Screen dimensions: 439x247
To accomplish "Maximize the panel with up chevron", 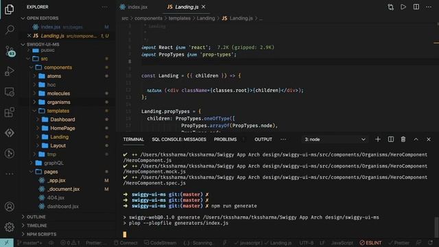I will point(416,139).
